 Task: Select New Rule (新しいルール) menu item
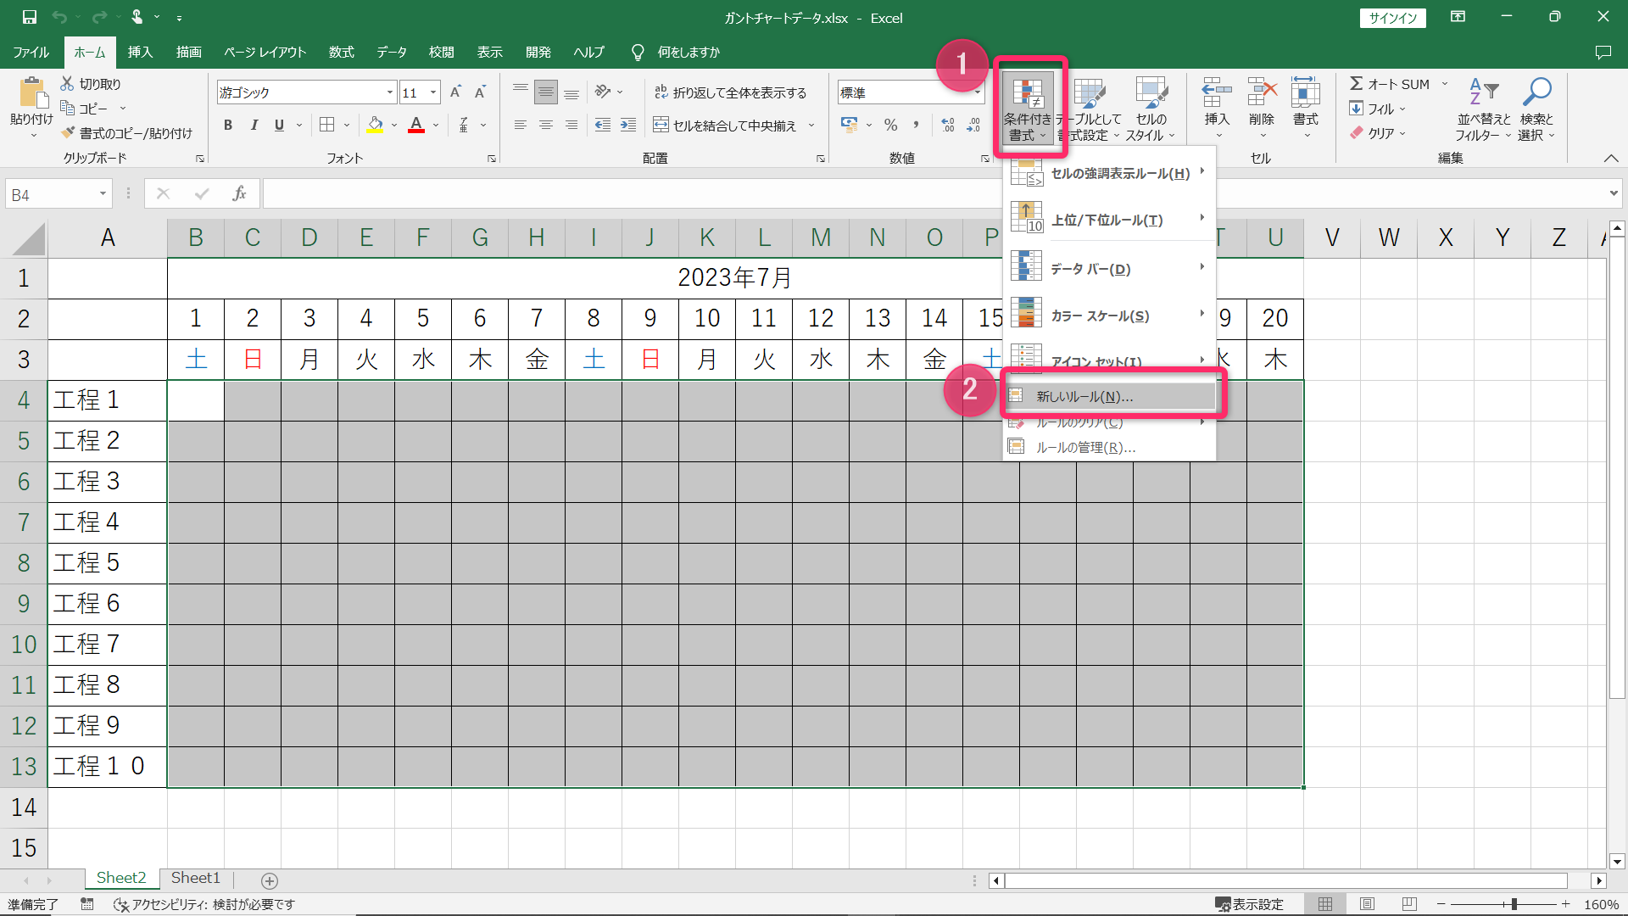point(1110,396)
